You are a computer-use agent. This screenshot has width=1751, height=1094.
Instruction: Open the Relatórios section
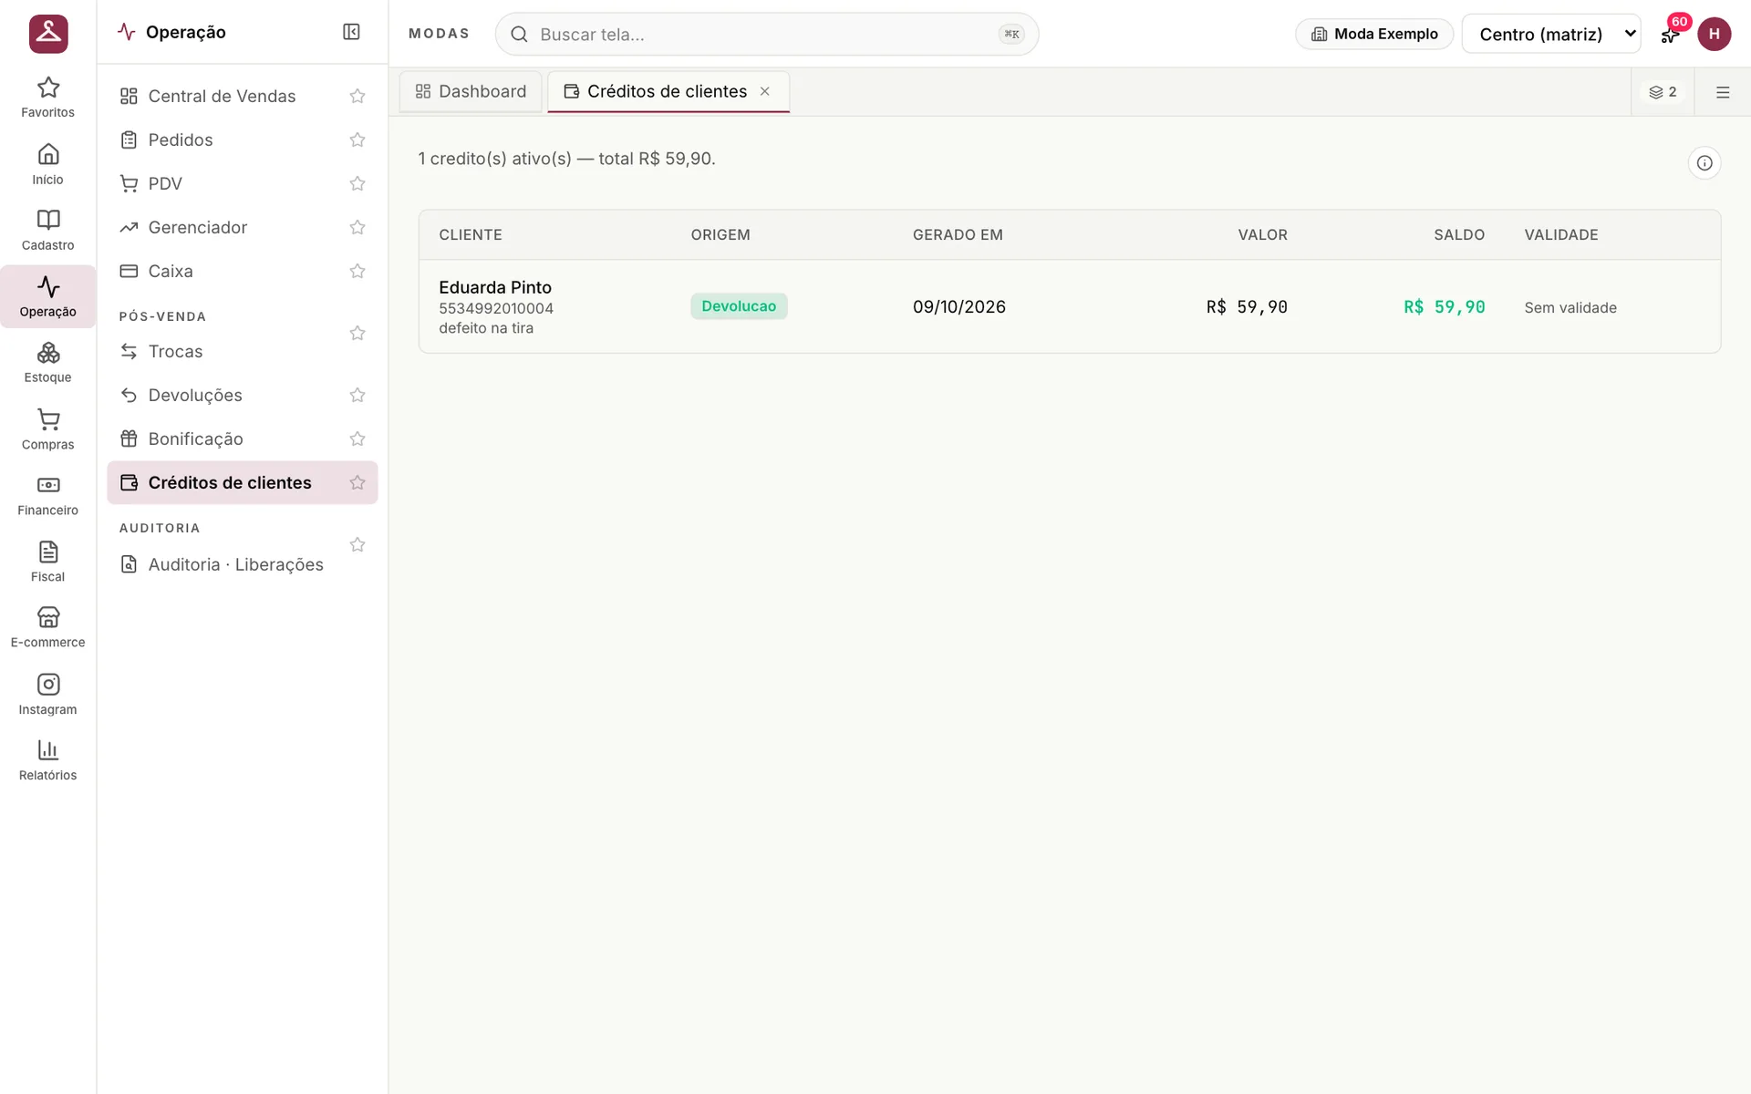click(47, 760)
